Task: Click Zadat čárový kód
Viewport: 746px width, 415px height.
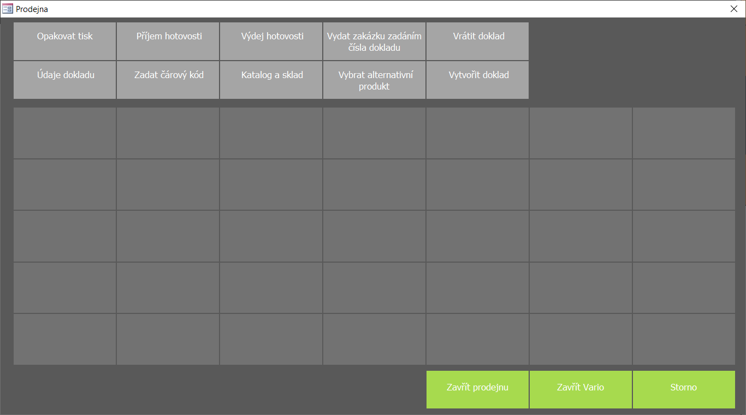Action: click(x=168, y=80)
